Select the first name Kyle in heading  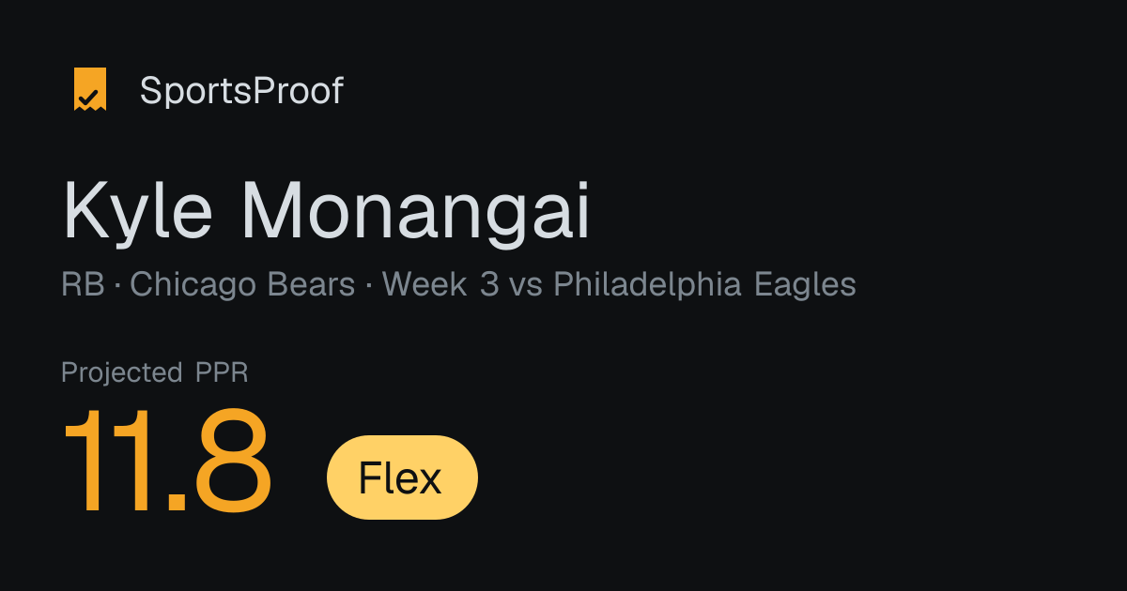139,213
